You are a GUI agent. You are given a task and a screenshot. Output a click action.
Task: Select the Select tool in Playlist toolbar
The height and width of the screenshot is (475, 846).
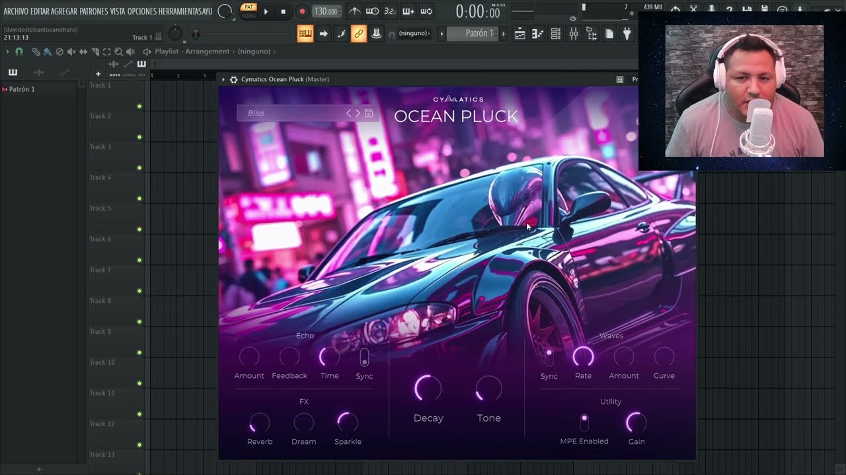point(106,51)
